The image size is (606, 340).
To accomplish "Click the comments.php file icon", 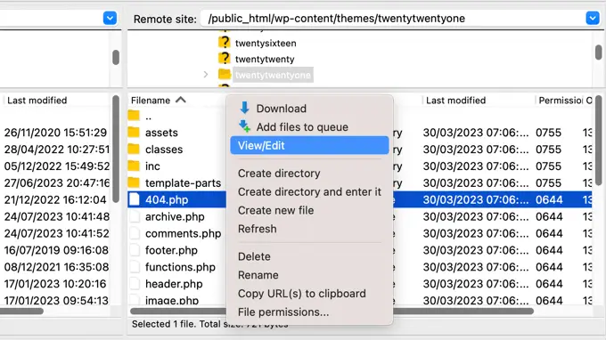I will click(x=135, y=233).
